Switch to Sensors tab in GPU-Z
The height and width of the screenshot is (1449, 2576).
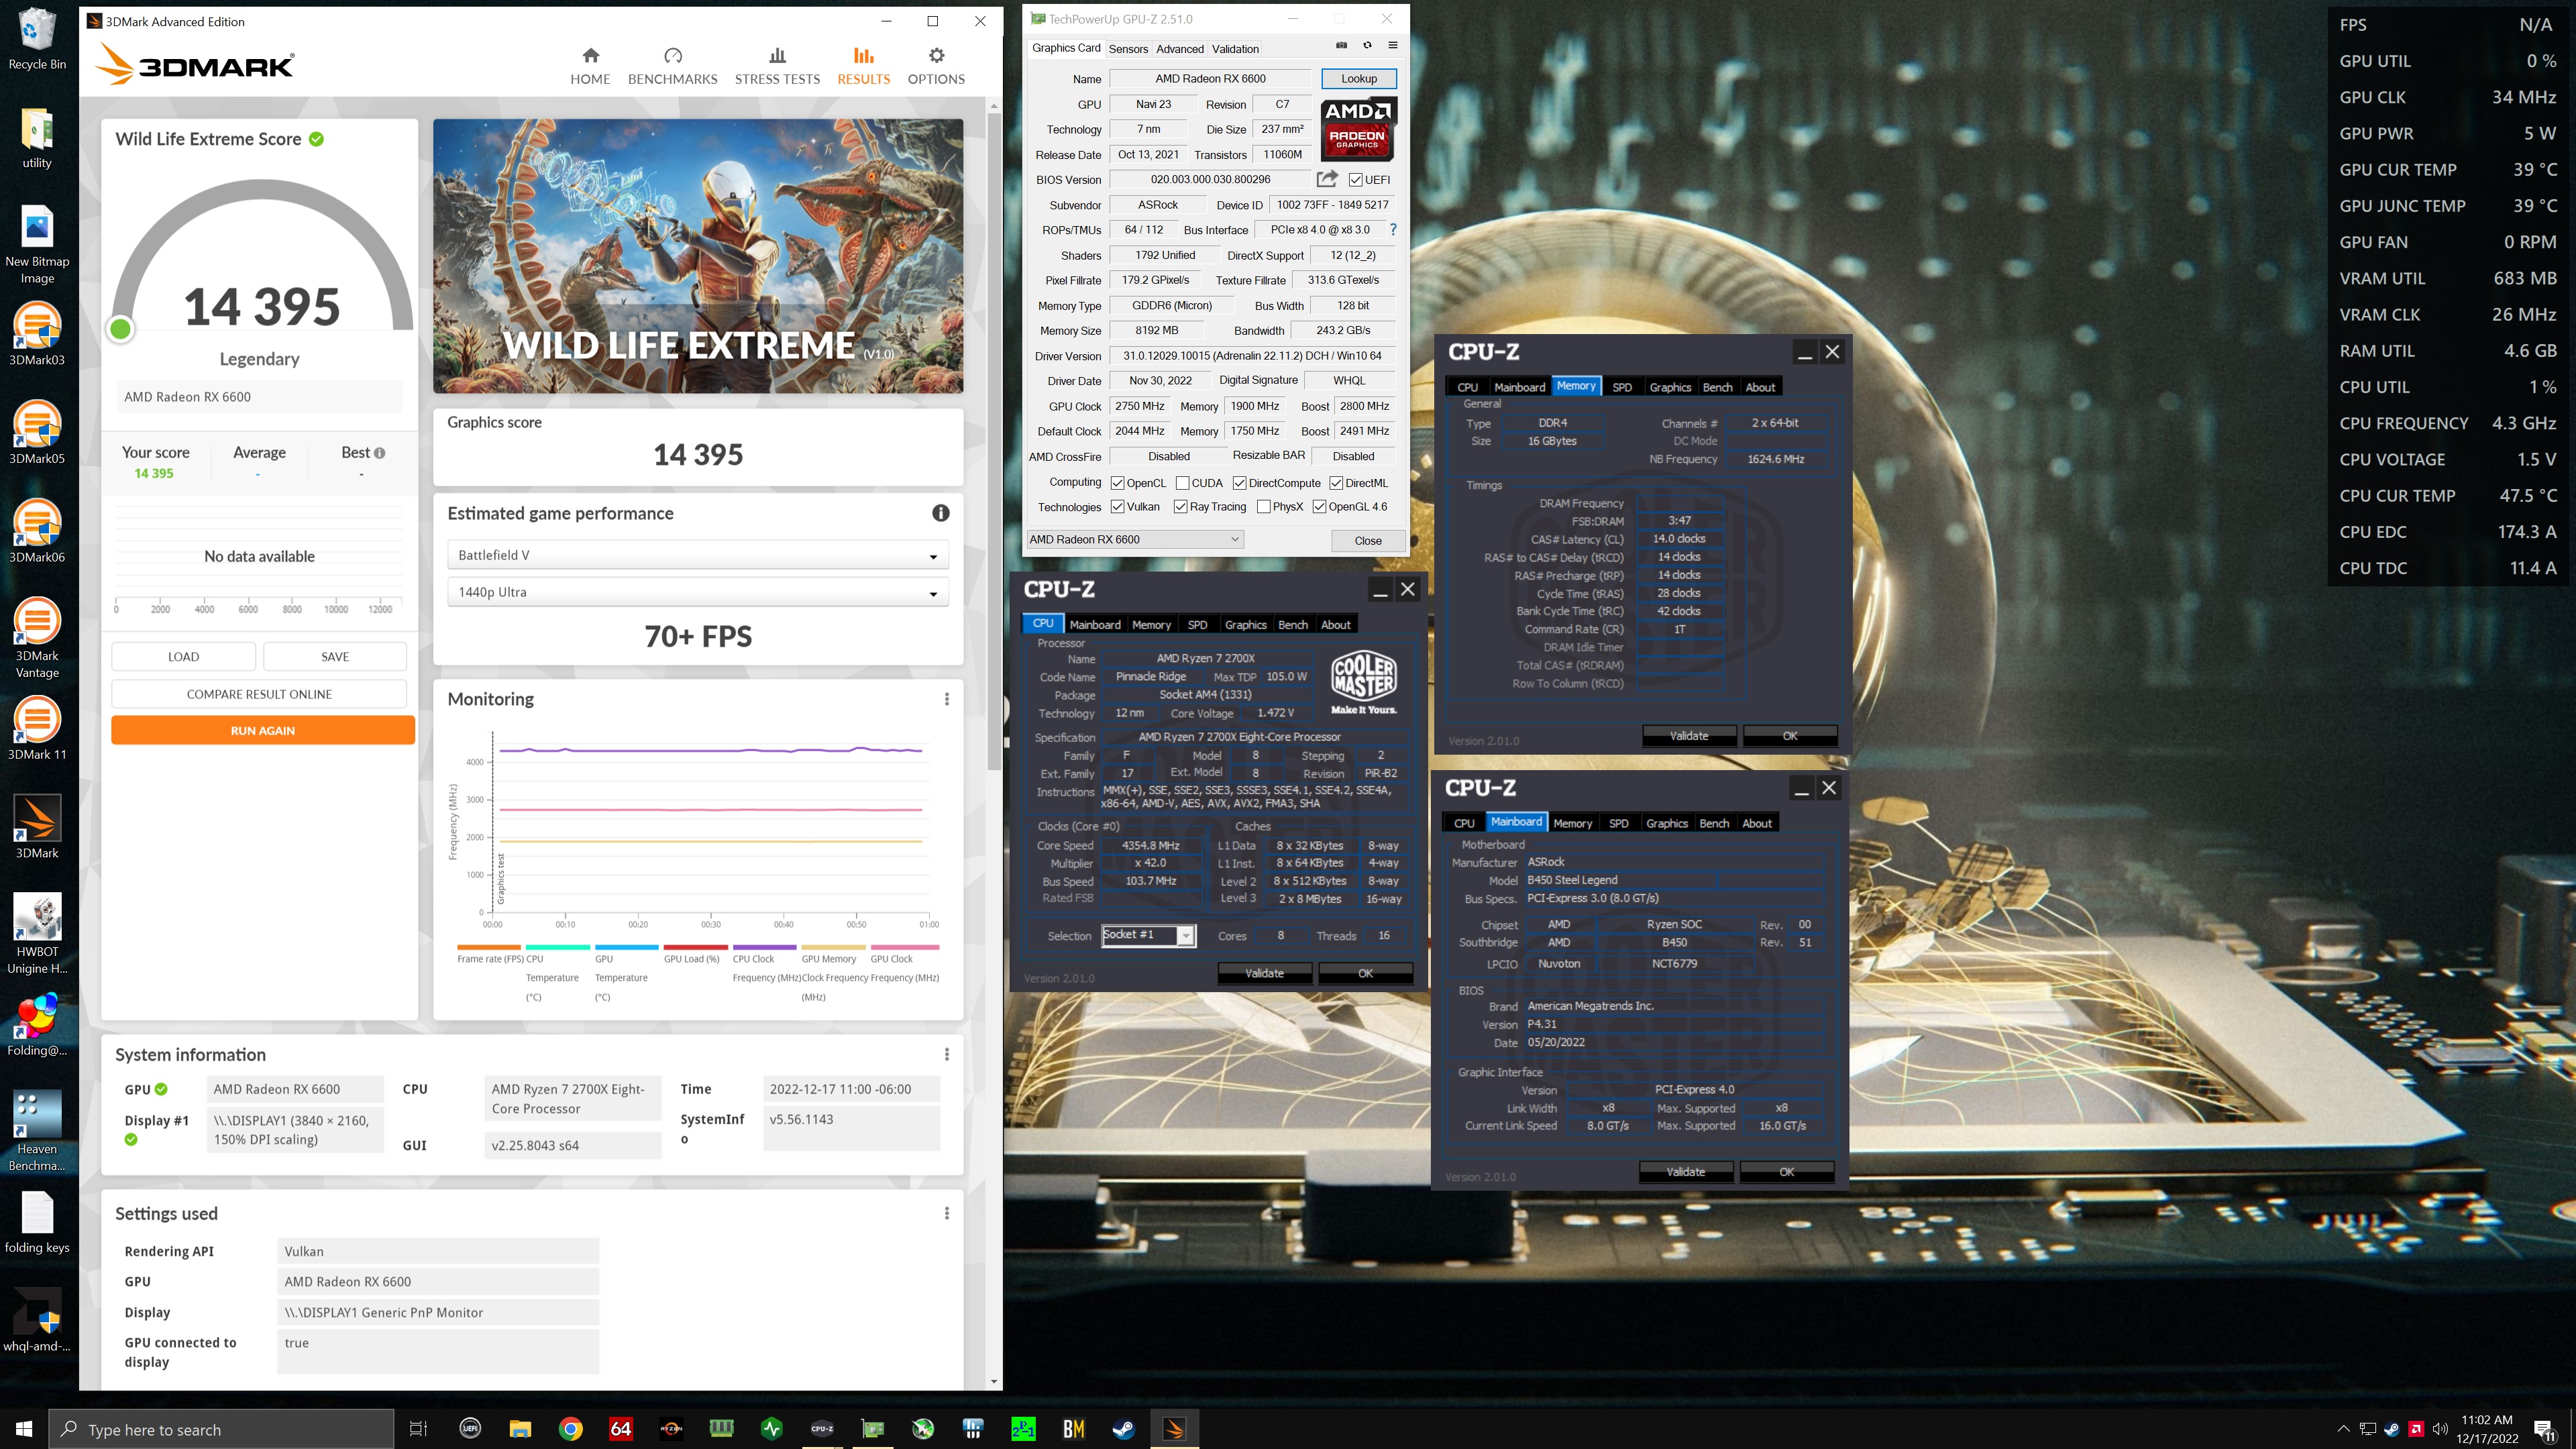tap(1128, 48)
